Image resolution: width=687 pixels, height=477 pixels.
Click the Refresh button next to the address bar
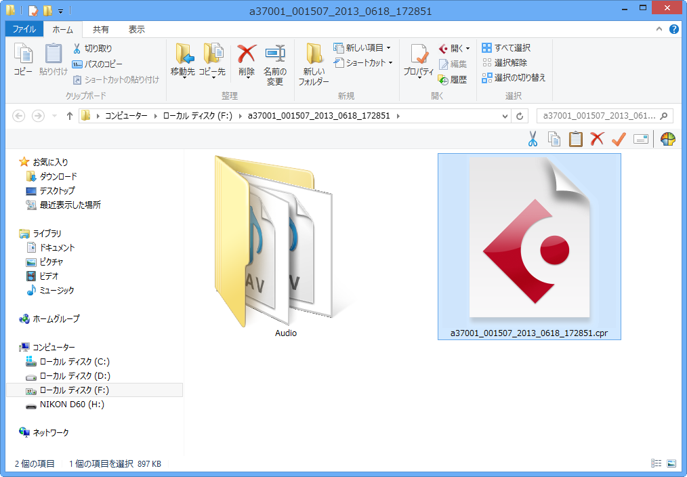pyautogui.click(x=520, y=116)
